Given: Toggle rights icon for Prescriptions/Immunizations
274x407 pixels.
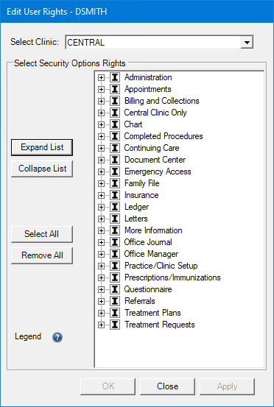Looking at the screenshot, I should [115, 277].
